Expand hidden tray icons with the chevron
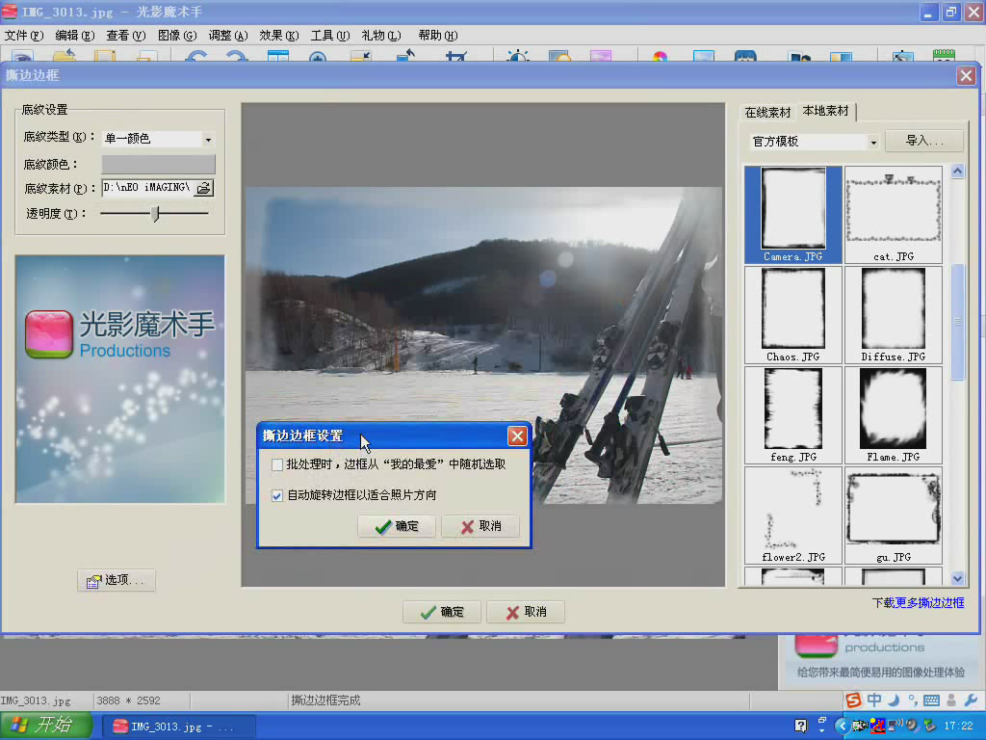This screenshot has height=740, width=986. (843, 726)
